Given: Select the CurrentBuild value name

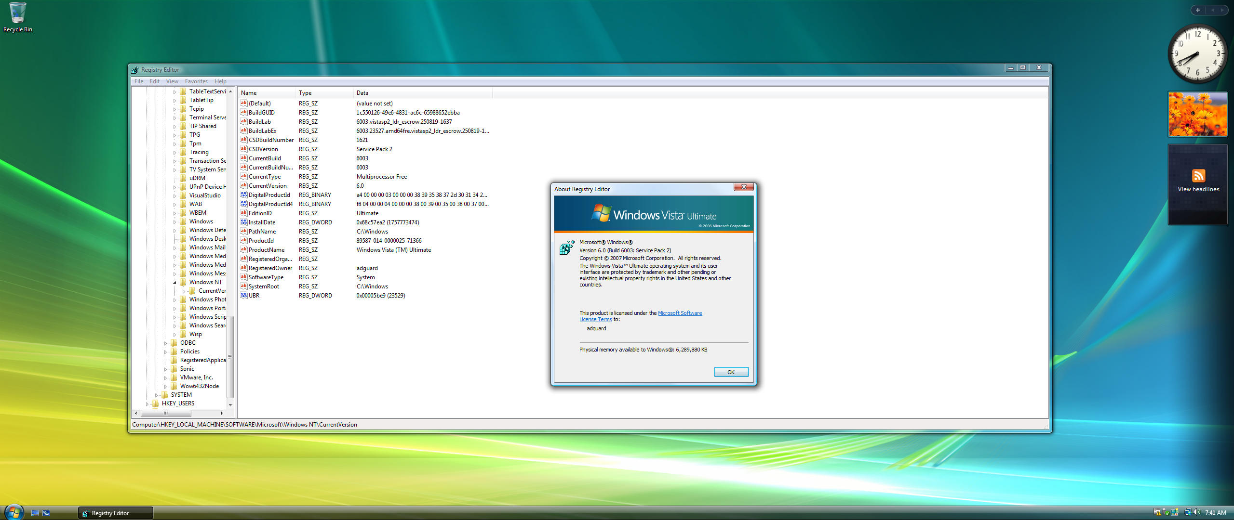Looking at the screenshot, I should click(x=265, y=158).
